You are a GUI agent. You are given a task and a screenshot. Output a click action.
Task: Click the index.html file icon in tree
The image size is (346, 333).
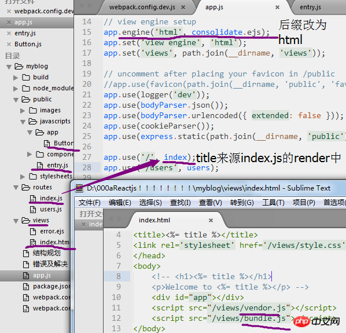[33, 243]
